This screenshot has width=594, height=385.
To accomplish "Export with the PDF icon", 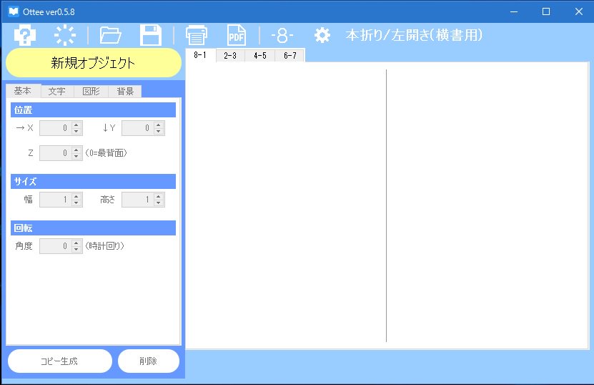I will click(237, 35).
